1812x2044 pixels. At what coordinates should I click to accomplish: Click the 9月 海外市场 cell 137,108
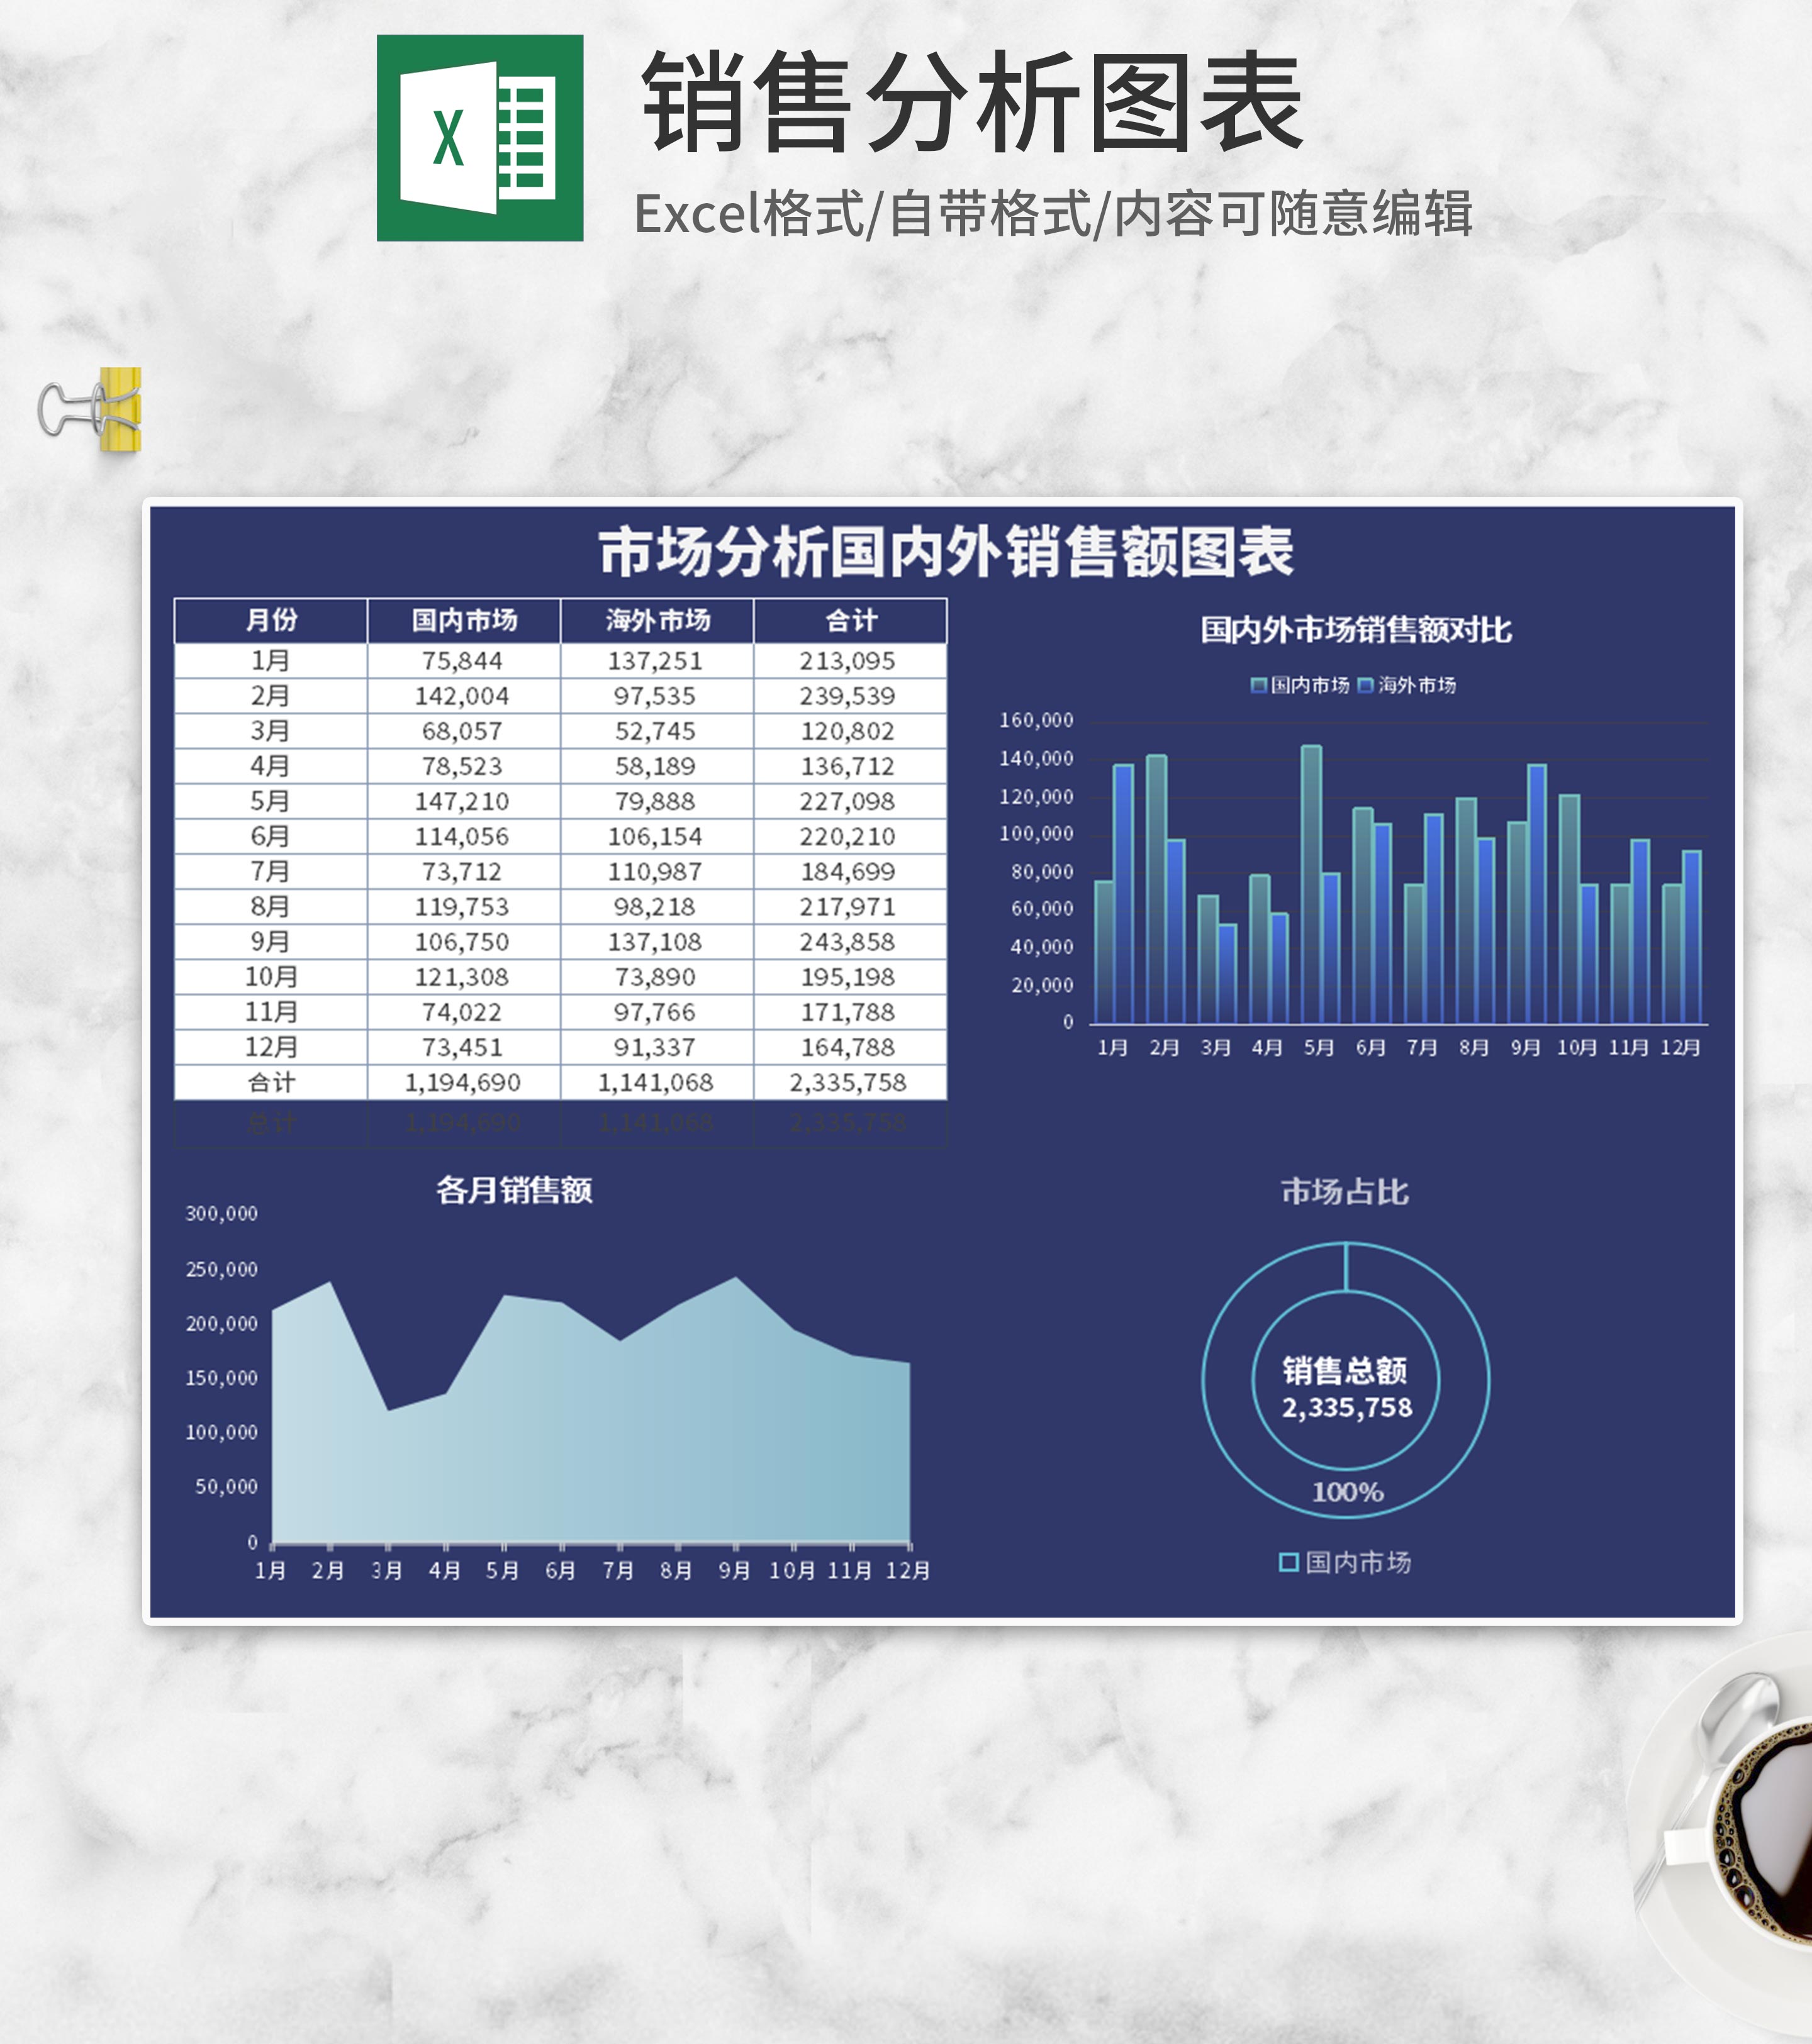656,941
